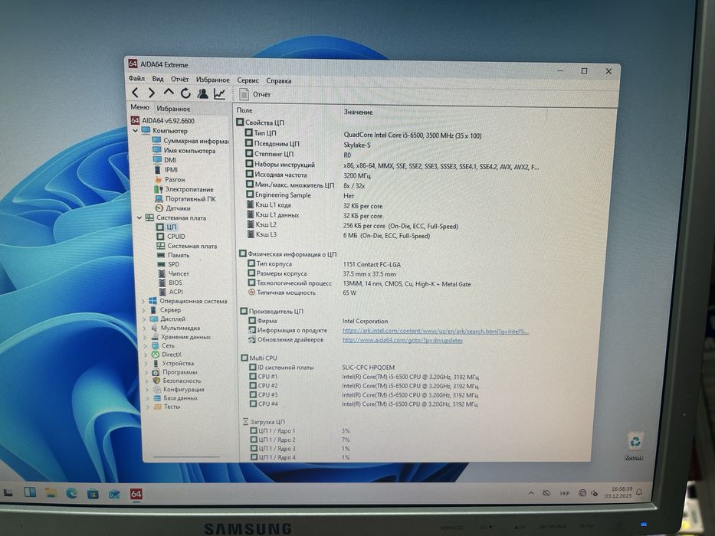Click the horizontal scrollbar under the tree panel
The image size is (715, 536).
pos(186,456)
